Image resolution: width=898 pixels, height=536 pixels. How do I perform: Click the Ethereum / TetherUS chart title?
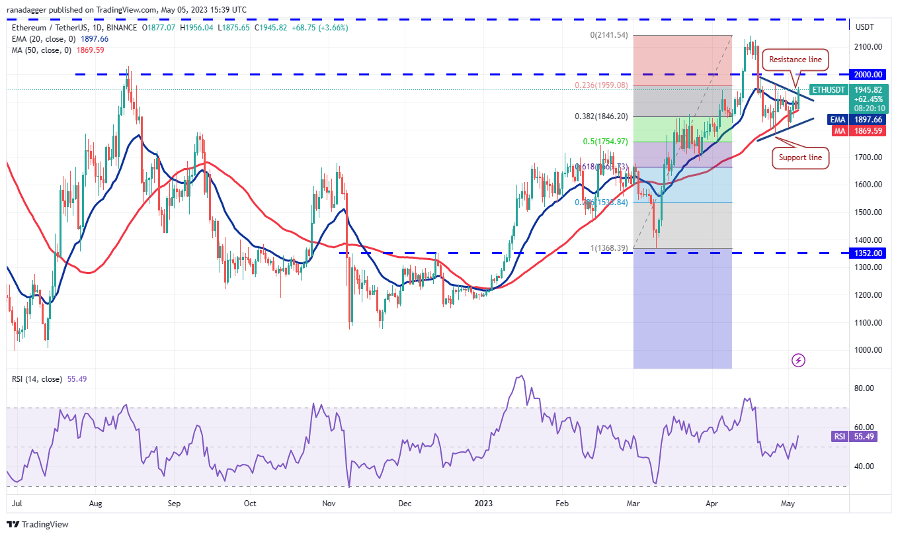click(60, 28)
